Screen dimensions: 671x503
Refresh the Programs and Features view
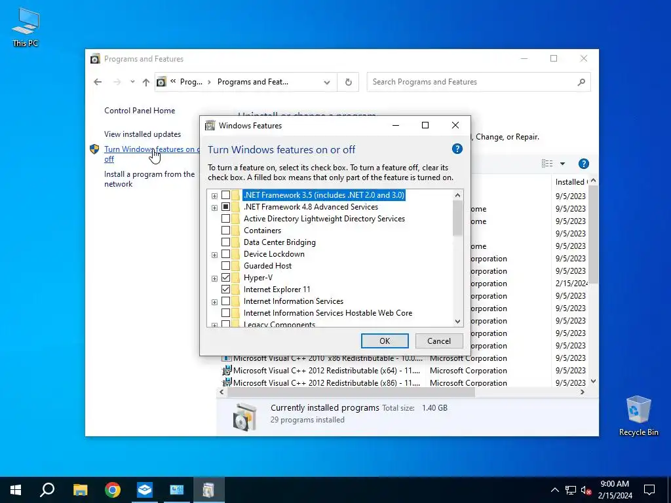(x=349, y=82)
